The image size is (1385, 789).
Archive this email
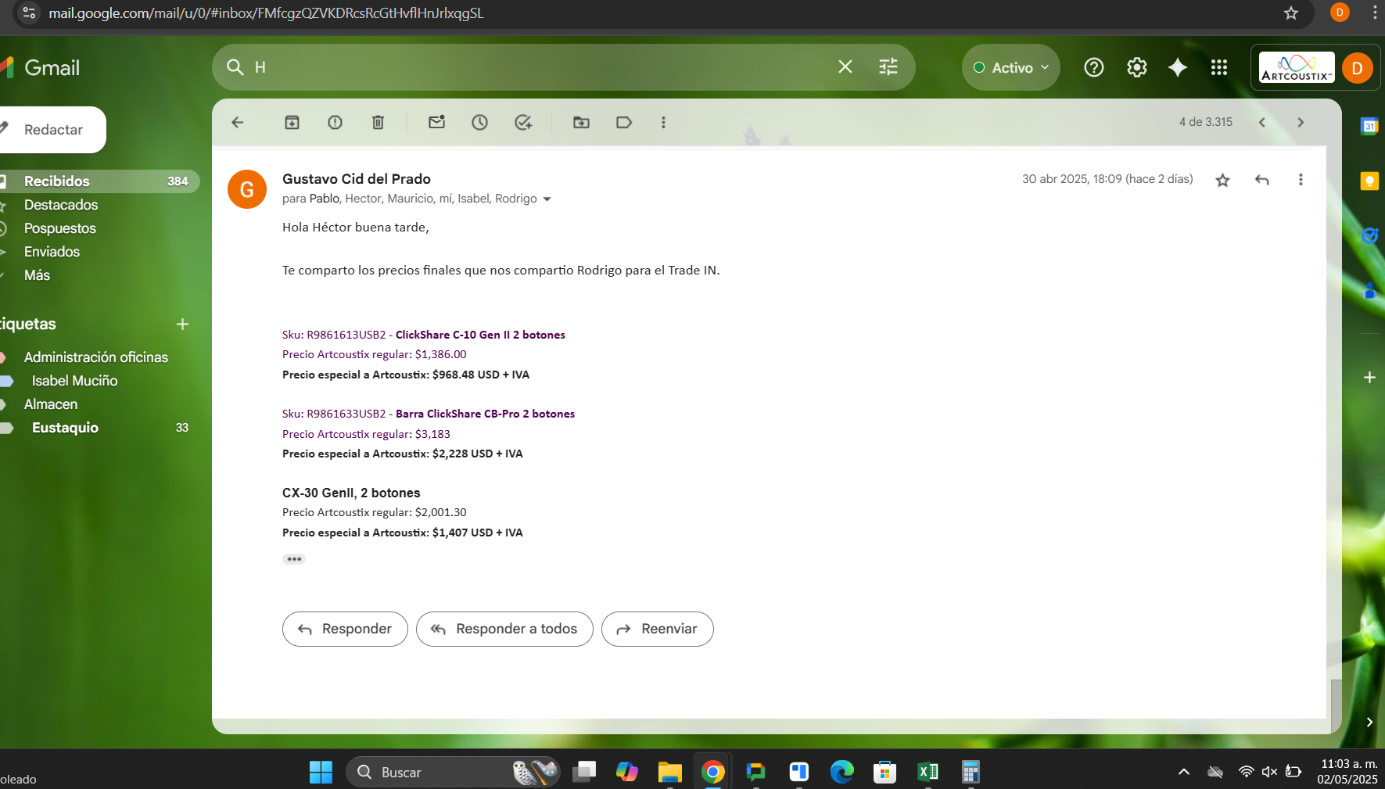click(x=292, y=122)
